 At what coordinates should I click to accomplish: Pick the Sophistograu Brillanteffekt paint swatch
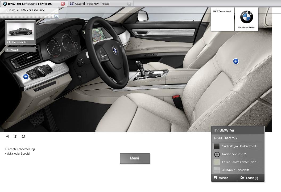tap(217, 146)
